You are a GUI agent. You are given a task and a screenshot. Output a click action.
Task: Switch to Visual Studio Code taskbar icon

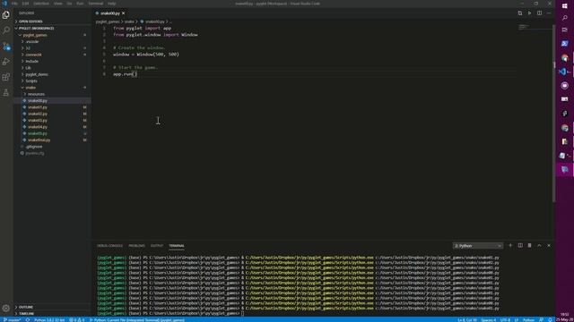point(563,72)
